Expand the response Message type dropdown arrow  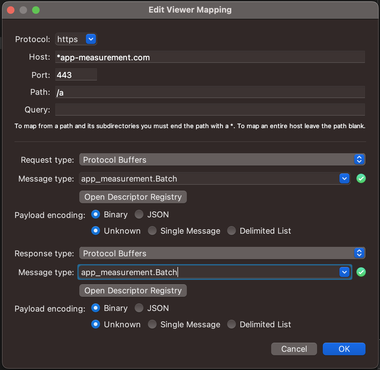(x=344, y=272)
